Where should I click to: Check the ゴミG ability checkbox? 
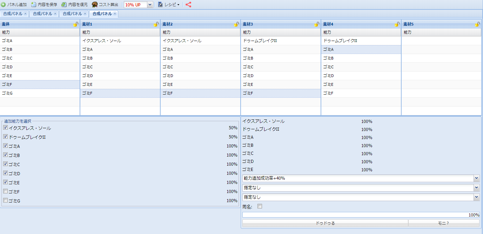(5, 200)
